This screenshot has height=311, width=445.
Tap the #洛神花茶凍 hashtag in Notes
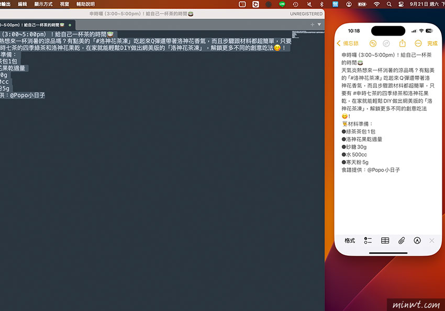[x=364, y=78]
